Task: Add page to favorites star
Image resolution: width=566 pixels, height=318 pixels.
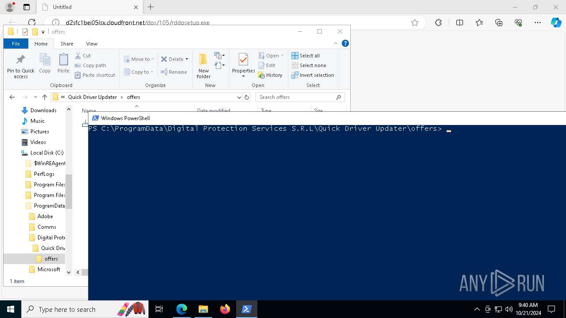Action: [x=415, y=23]
